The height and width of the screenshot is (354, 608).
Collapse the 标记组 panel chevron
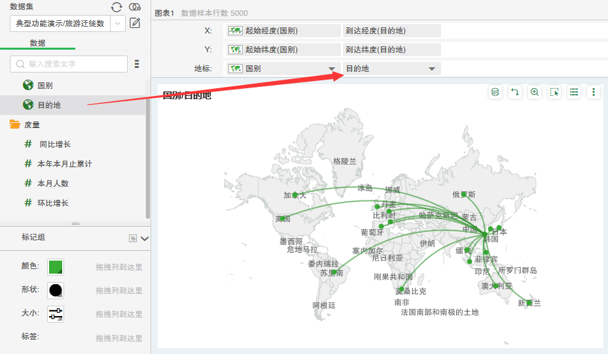[145, 238]
